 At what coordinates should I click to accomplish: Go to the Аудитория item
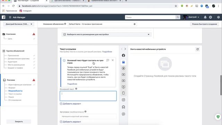pyautogui.click(x=12, y=62)
